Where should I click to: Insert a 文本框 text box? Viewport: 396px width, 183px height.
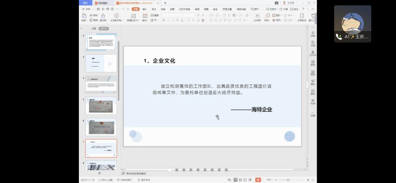257,16
